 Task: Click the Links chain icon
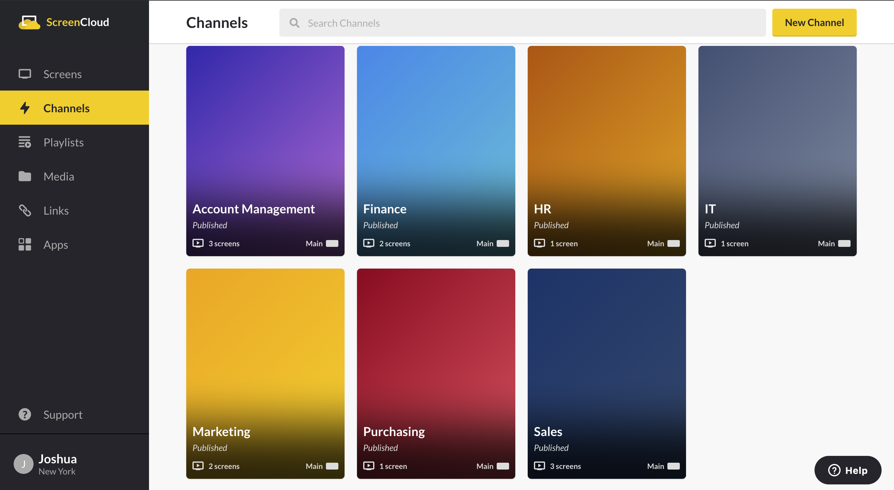click(25, 211)
